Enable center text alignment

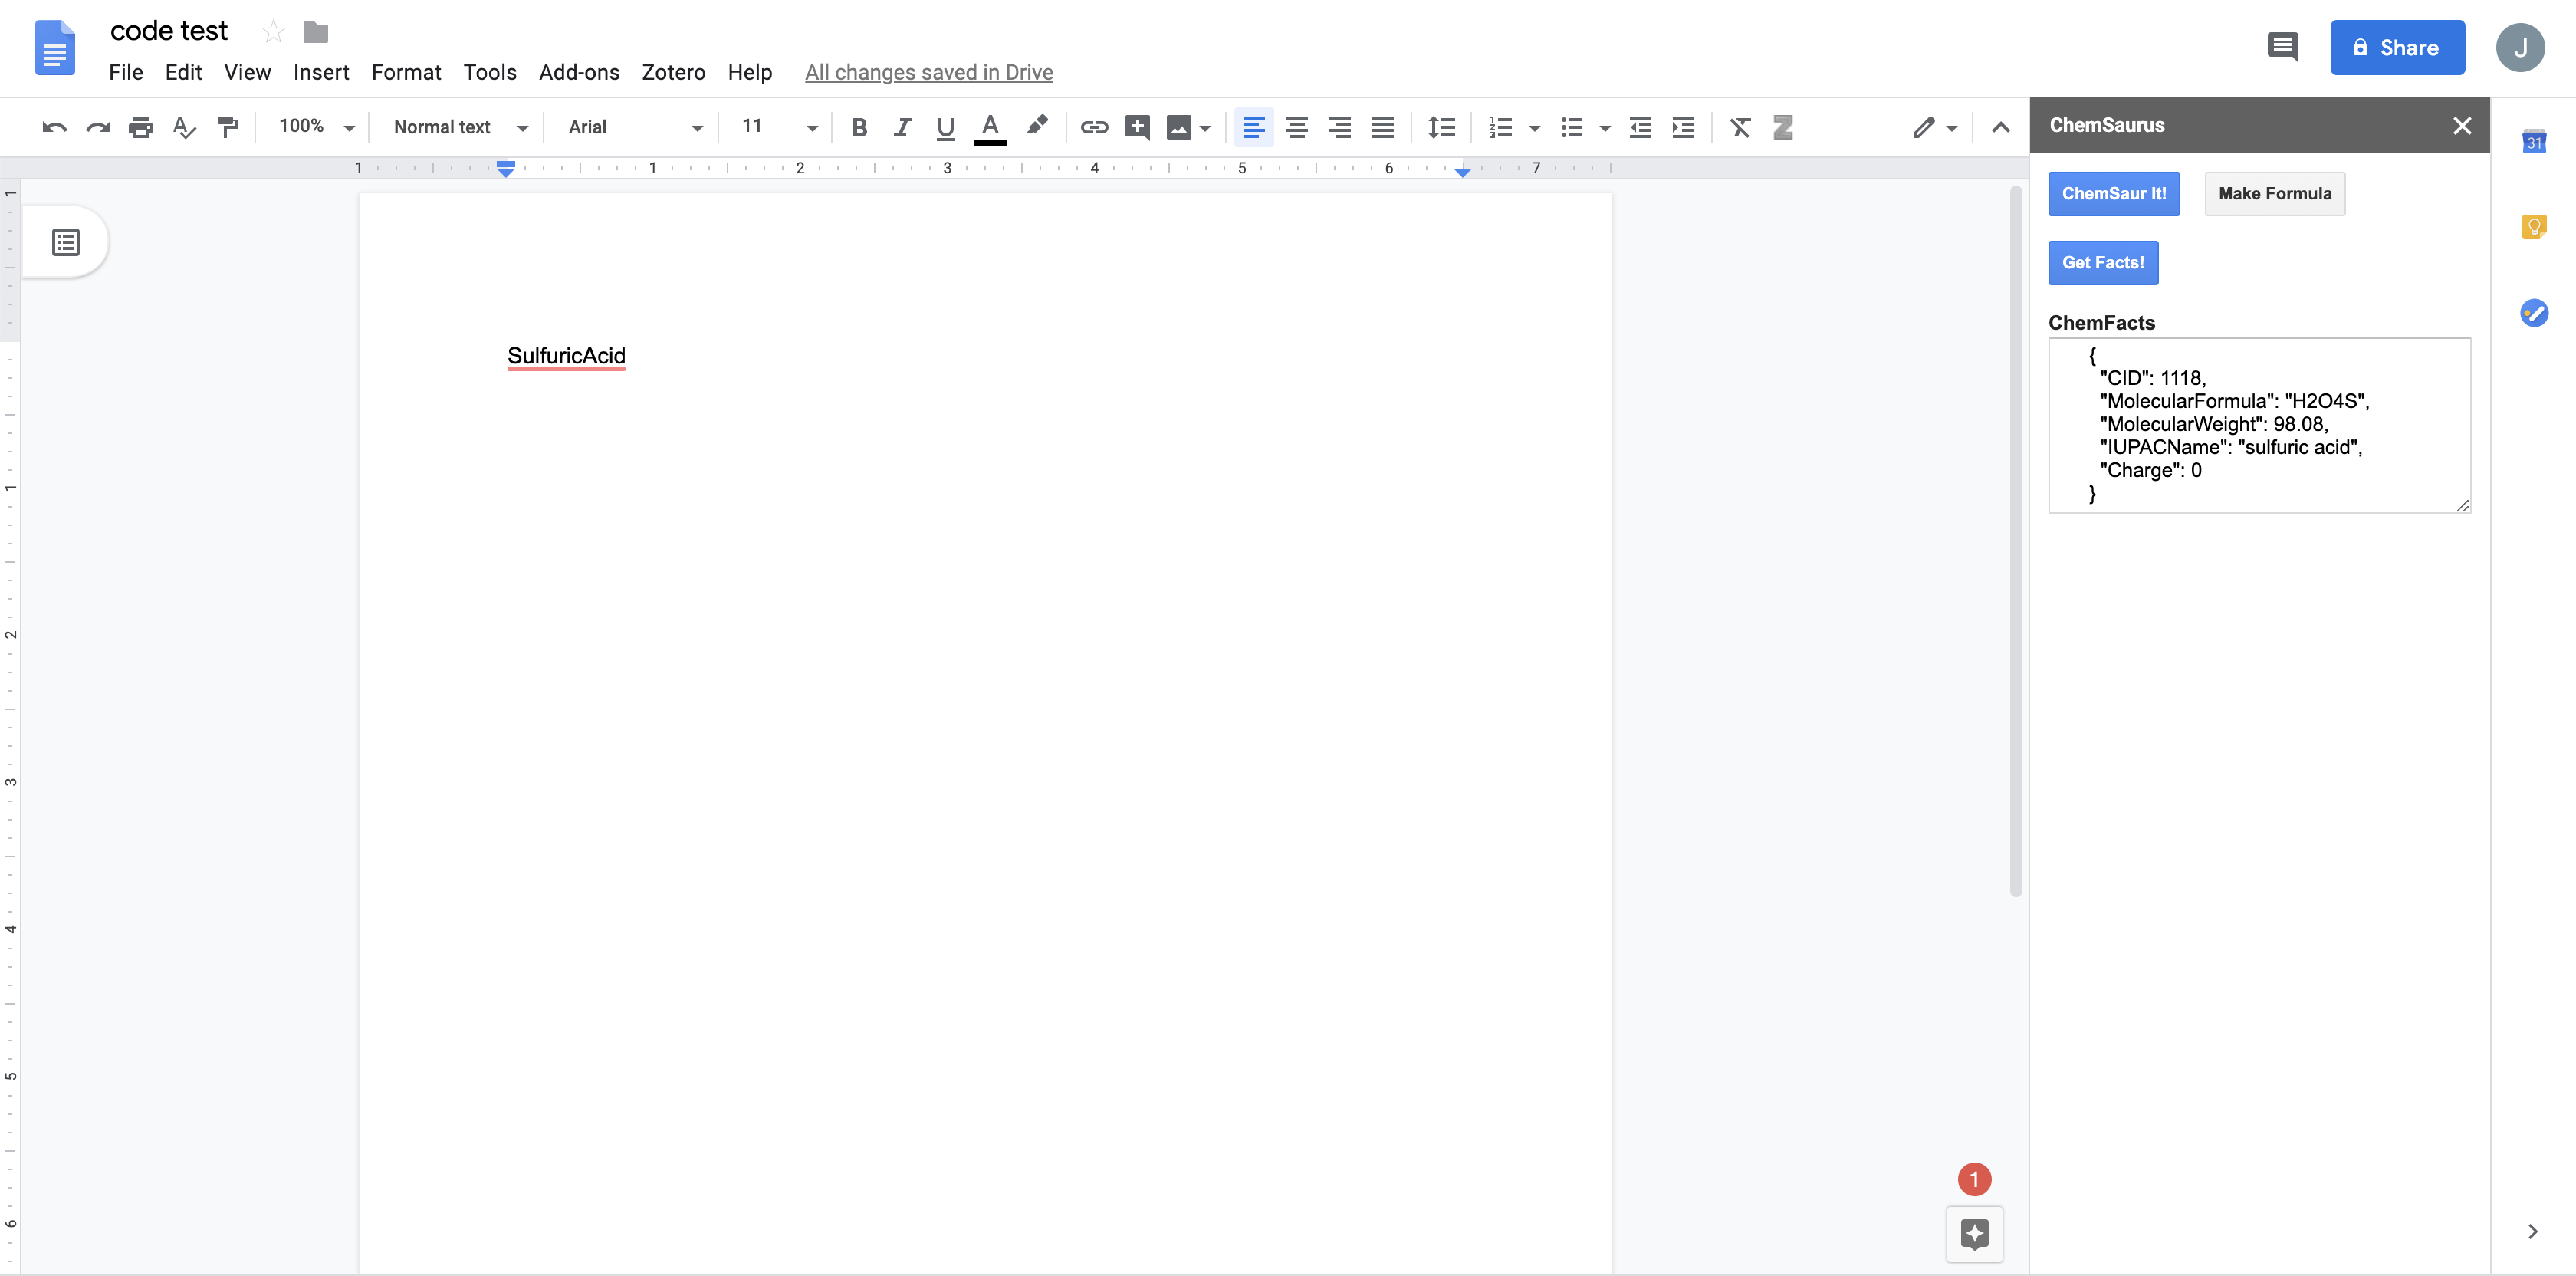pyautogui.click(x=1297, y=127)
